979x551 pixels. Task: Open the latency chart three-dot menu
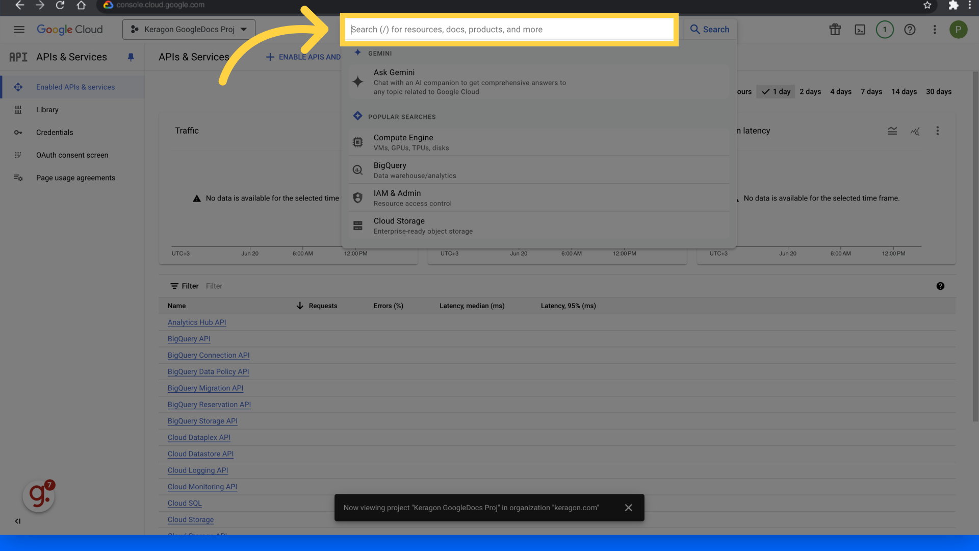(937, 131)
